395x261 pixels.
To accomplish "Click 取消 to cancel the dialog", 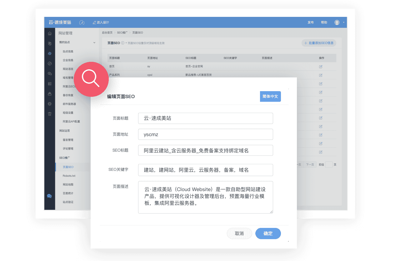I will (239, 234).
